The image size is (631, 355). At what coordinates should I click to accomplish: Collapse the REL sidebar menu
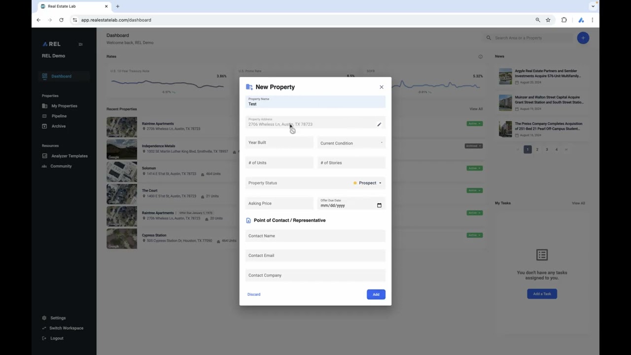click(80, 44)
